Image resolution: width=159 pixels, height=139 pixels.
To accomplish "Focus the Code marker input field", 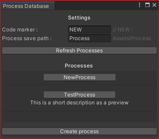I will pyautogui.click(x=89, y=30).
